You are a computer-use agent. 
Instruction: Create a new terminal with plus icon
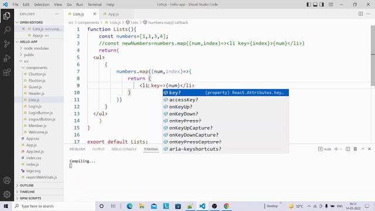[x=336, y=149]
